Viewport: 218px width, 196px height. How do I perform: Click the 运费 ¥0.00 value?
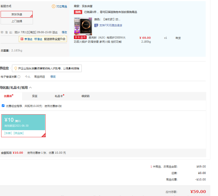tap(202, 173)
